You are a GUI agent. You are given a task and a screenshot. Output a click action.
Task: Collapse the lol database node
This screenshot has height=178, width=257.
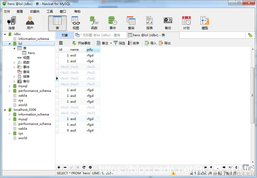[x=9, y=44]
